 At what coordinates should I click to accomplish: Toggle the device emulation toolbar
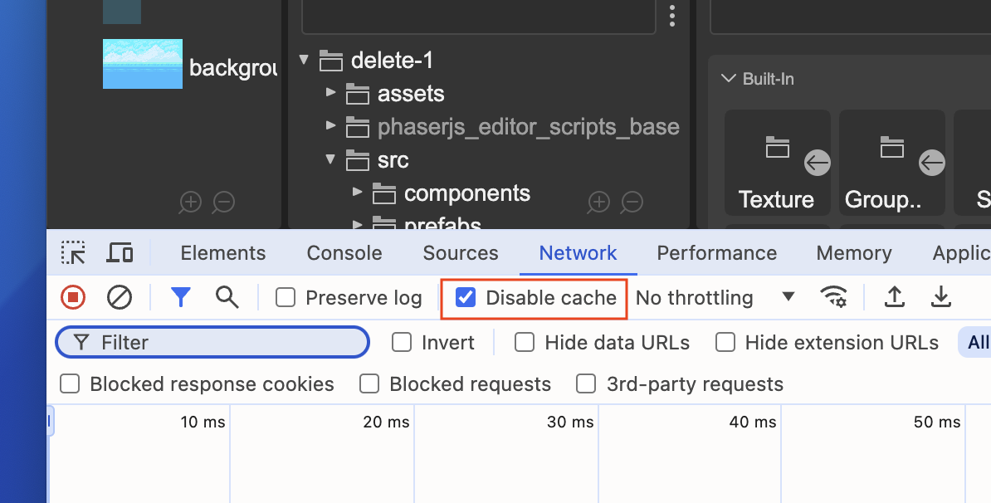[x=120, y=252]
